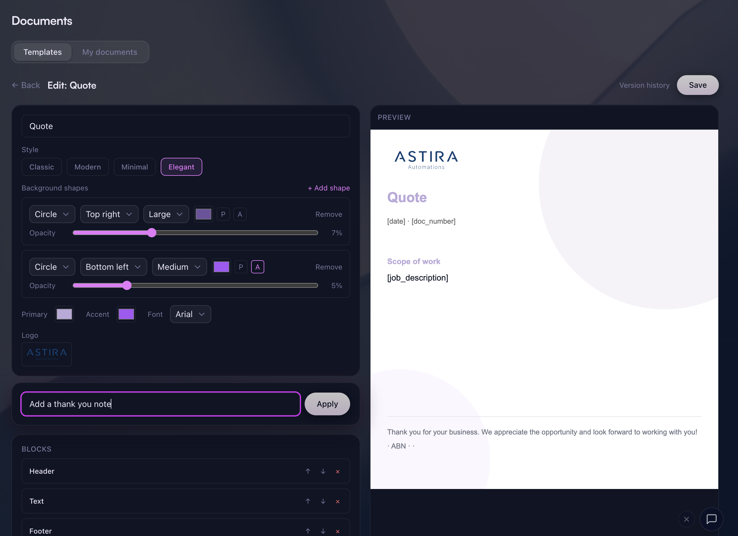
Task: Click the 'Add a thank you note' prompt field
Action: [x=161, y=404]
